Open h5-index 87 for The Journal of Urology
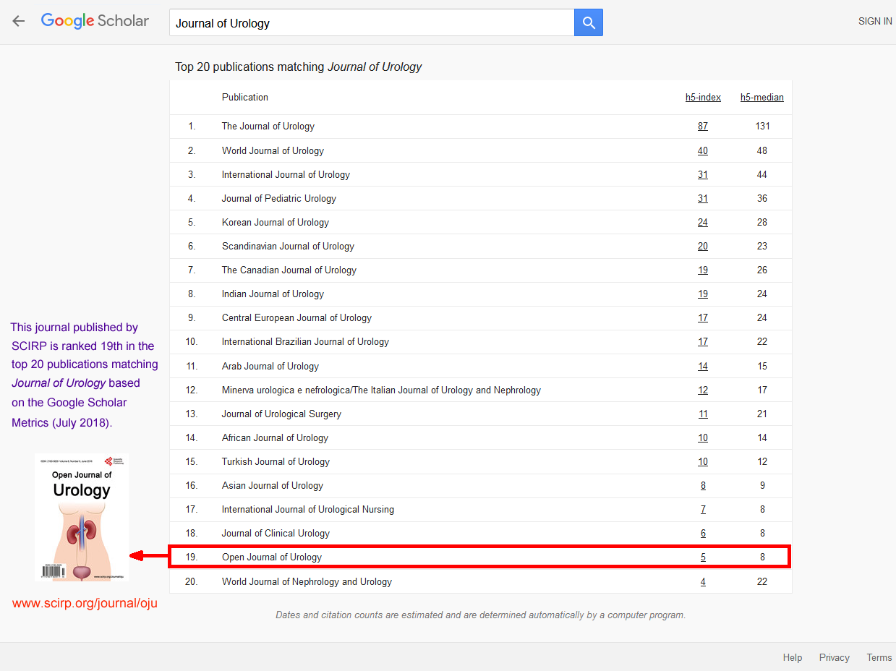 point(703,127)
